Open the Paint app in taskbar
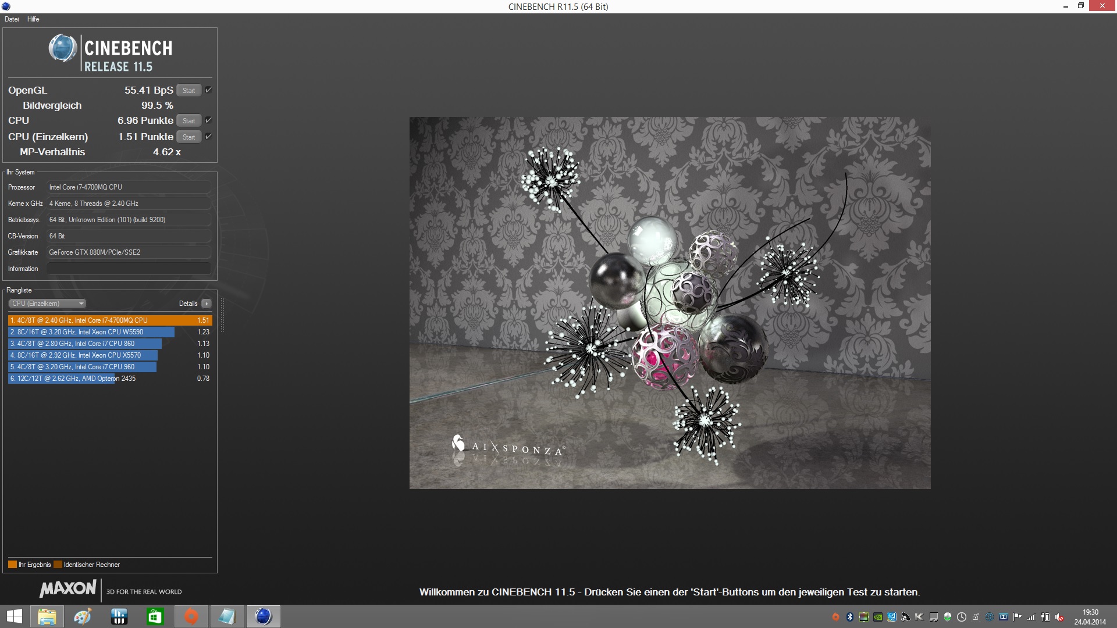Screen dimensions: 1117x628 (83, 616)
